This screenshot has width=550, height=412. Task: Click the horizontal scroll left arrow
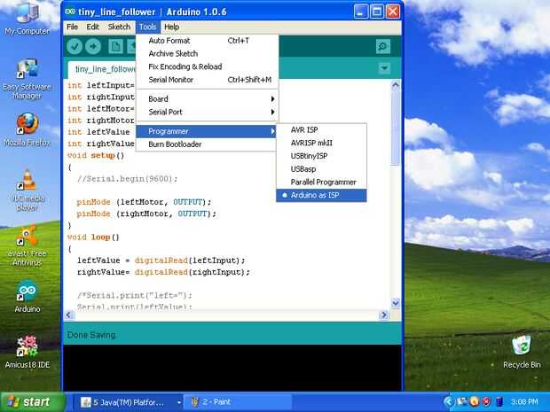pos(69,315)
